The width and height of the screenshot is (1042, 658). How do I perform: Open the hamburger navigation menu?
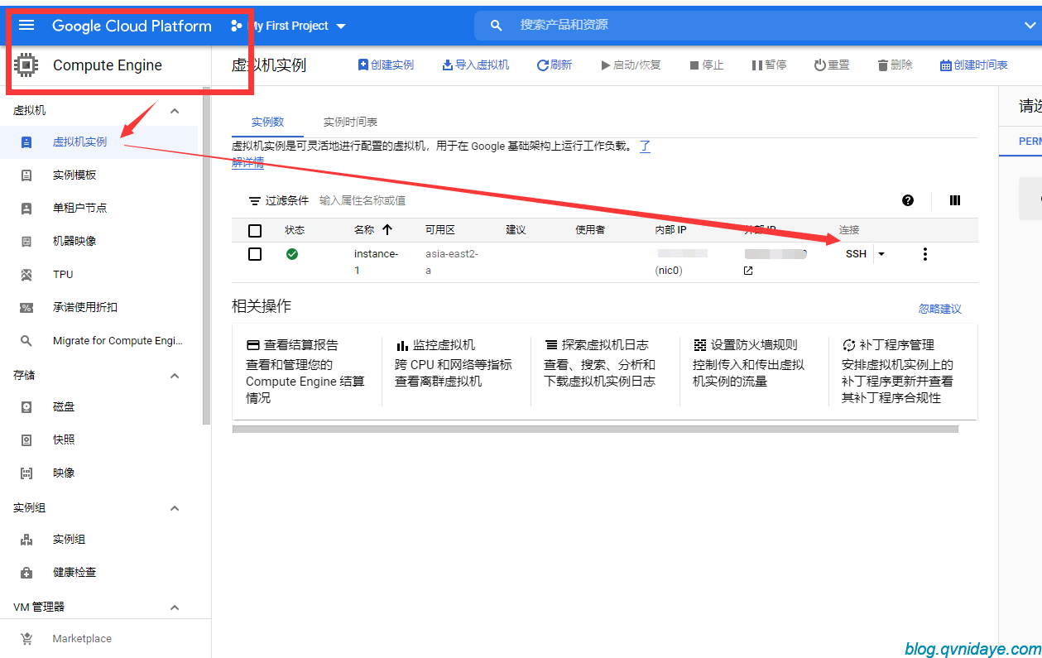26,25
